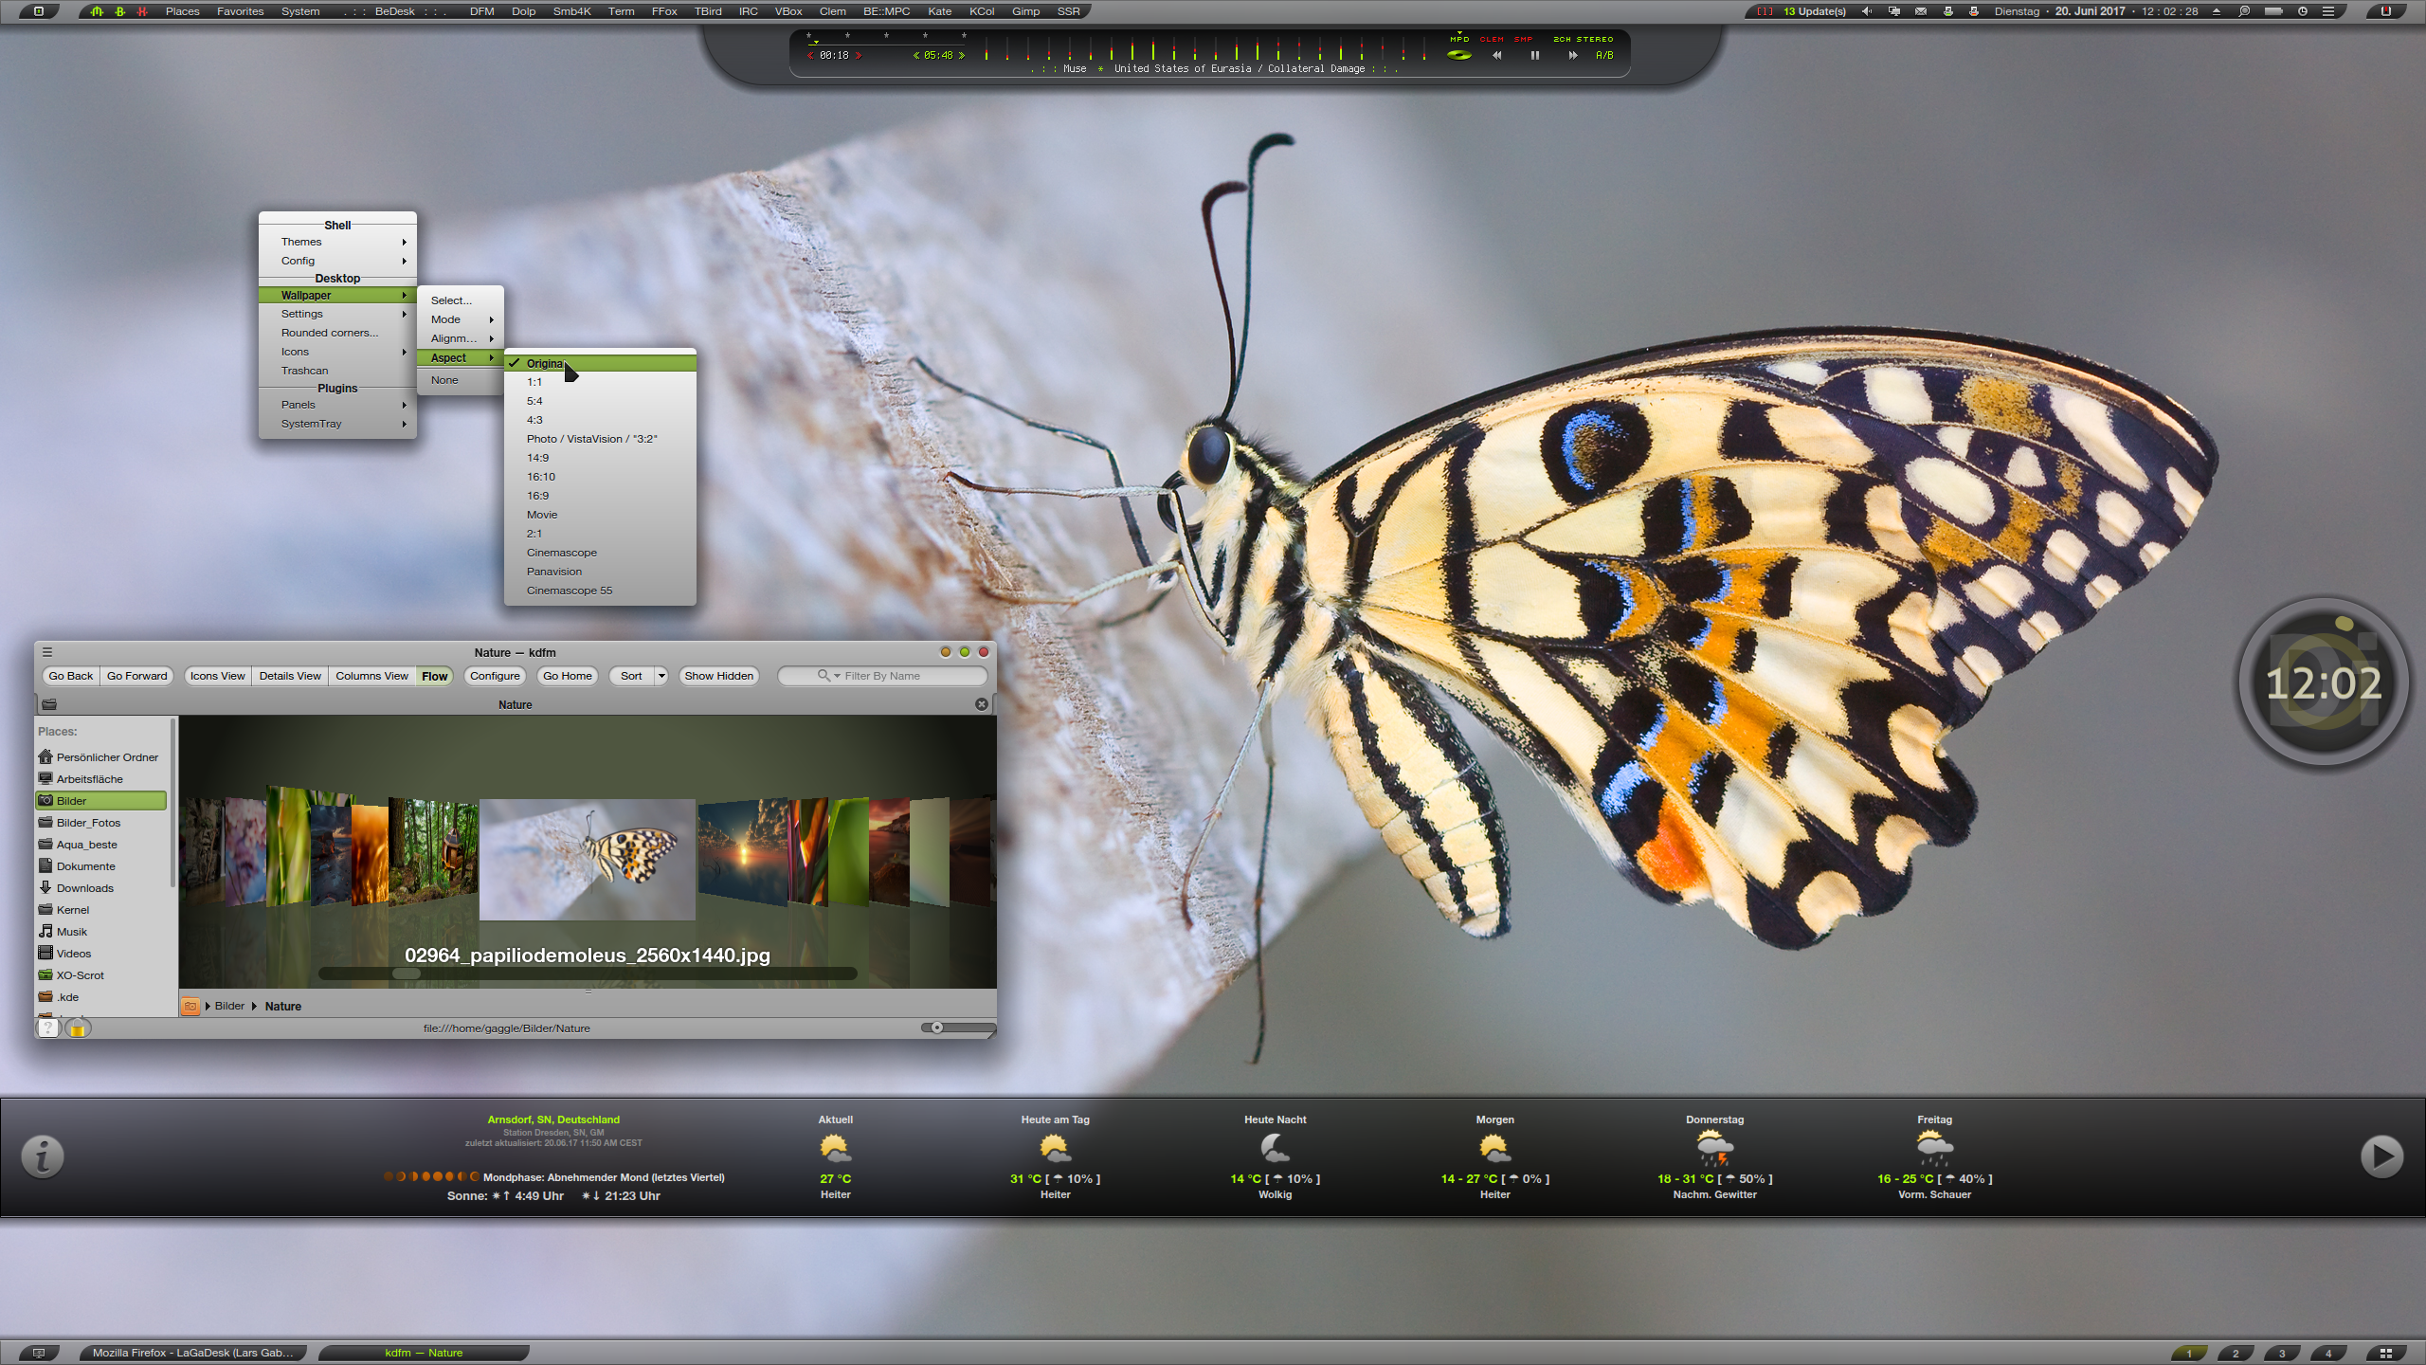This screenshot has width=2426, height=1365.
Task: Open the Favorites menu
Action: tap(240, 11)
